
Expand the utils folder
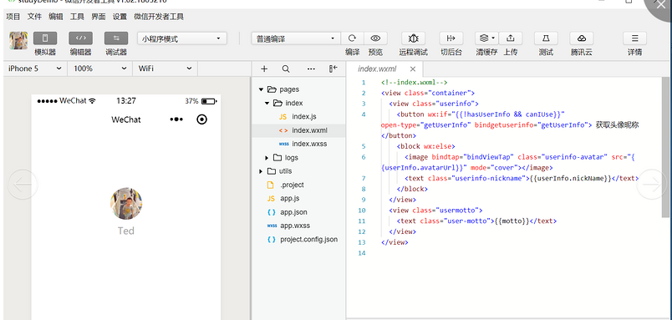pos(261,171)
